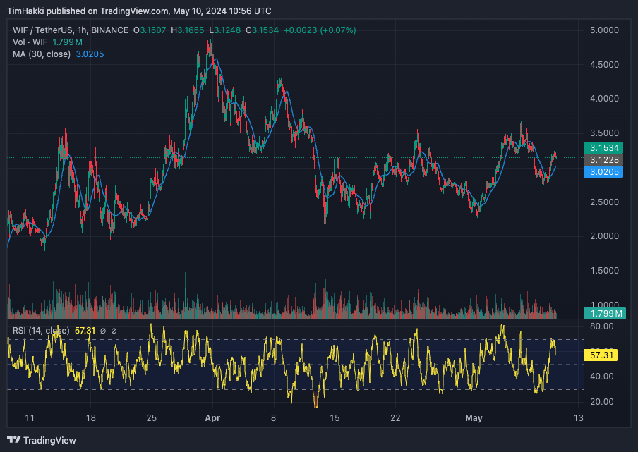Image resolution: width=638 pixels, height=452 pixels.
Task: Click the green 1.799M volume tag
Action: tap(606, 313)
